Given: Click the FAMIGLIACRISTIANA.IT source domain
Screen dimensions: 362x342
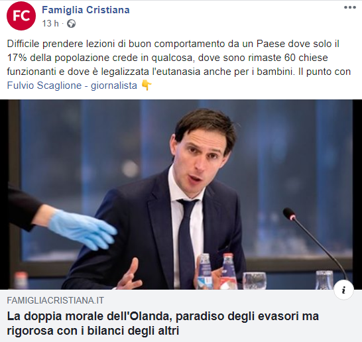Looking at the screenshot, I should click(56, 300).
